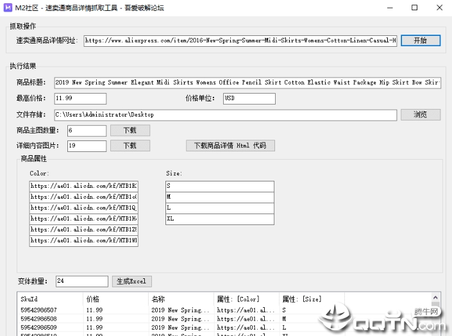Select Color entry ending HTB1o
Viewport: 452px width, 336px height.
coord(83,197)
